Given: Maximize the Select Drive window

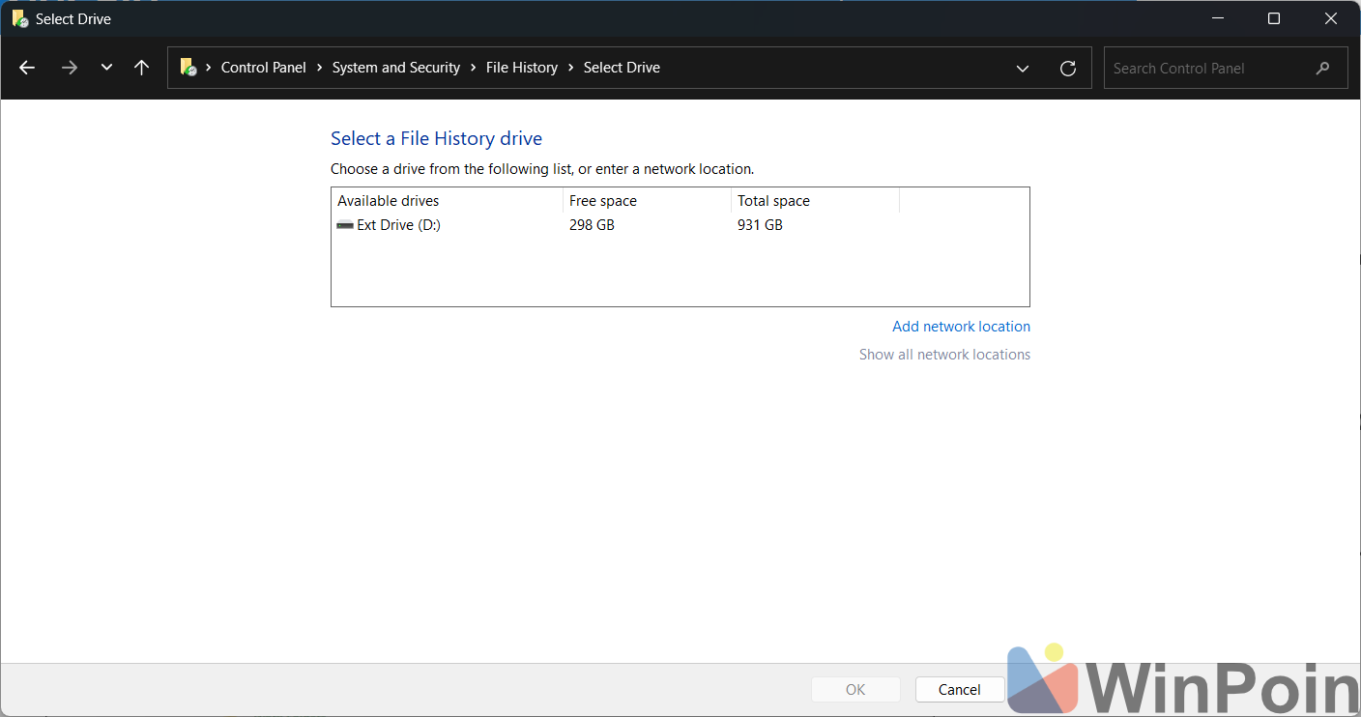Looking at the screenshot, I should pos(1274,18).
